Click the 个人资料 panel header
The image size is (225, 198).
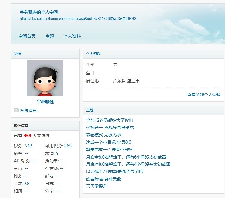(x=153, y=54)
